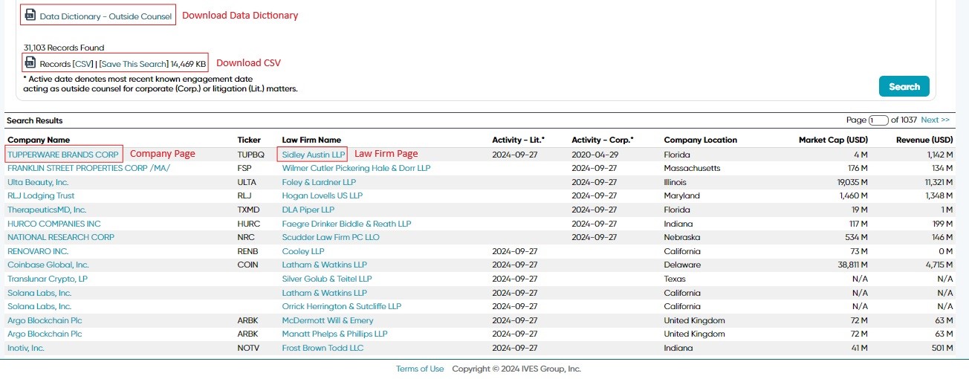Screen dimensions: 969x379
Task: Open FRANKLIN STREET PROPERTIES CORP /MA/ link
Action: [x=88, y=169]
